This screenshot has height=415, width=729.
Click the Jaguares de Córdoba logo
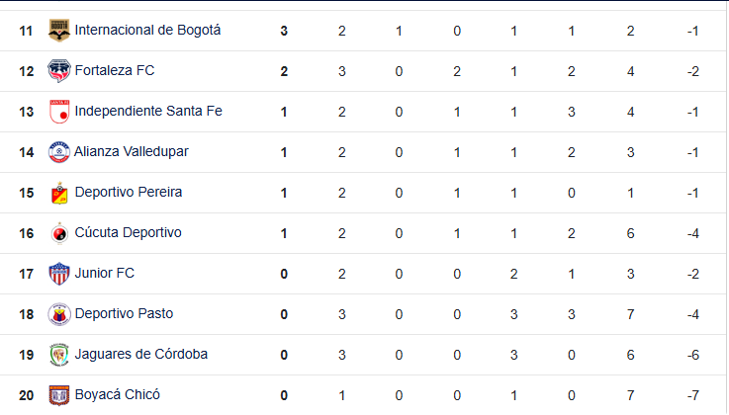click(59, 355)
